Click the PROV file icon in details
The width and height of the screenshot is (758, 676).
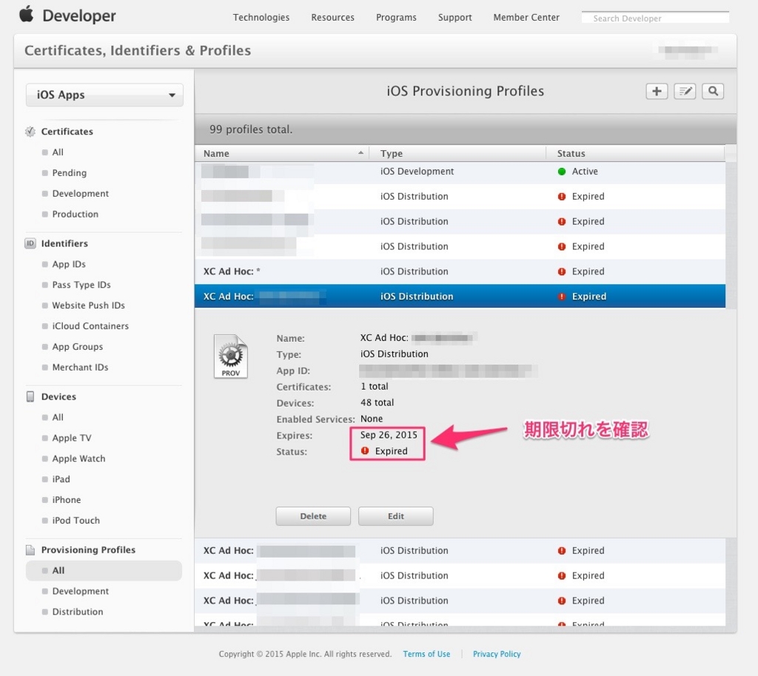pos(231,356)
